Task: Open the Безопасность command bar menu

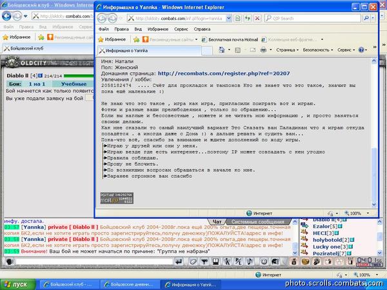Action: point(318,50)
